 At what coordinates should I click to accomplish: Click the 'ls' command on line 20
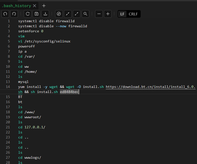[20, 122]
